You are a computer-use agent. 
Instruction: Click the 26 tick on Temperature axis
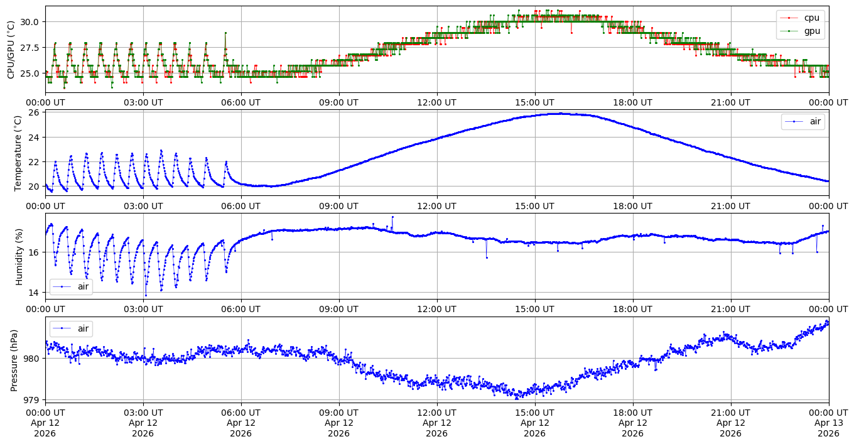click(x=34, y=112)
